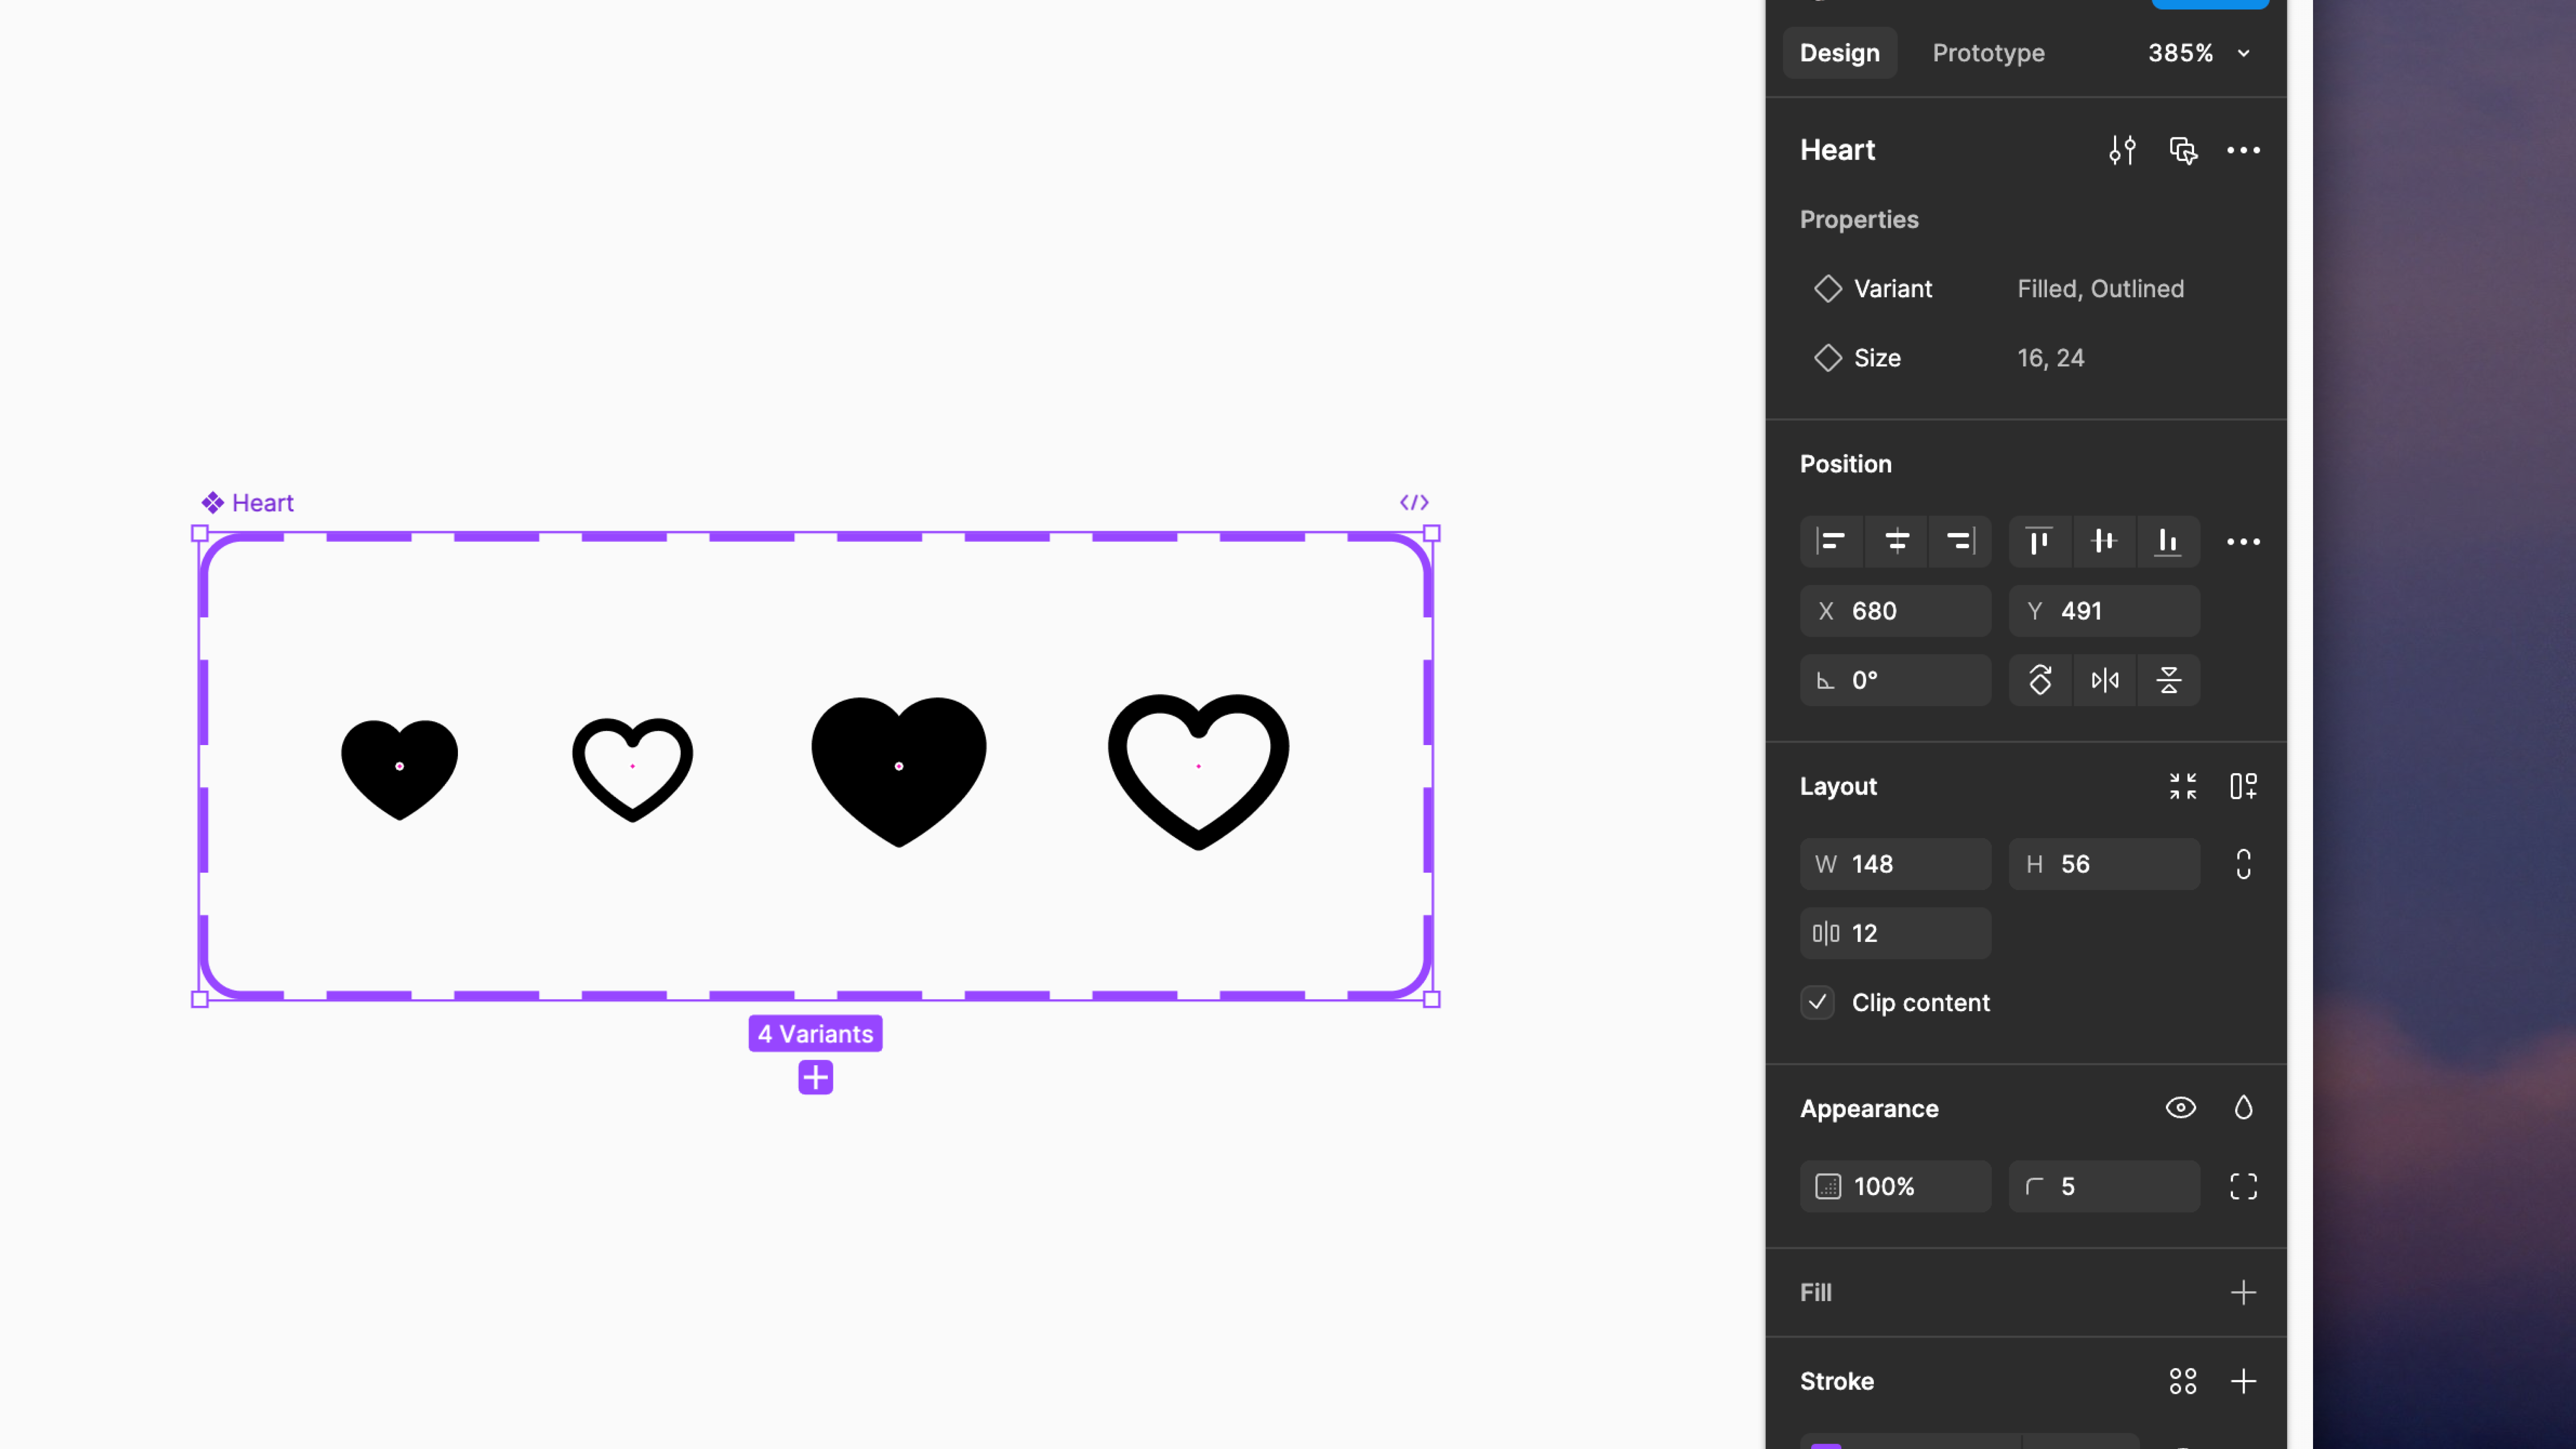Click the corner radius field showing 5
2576x1449 pixels.
pos(2104,1186)
